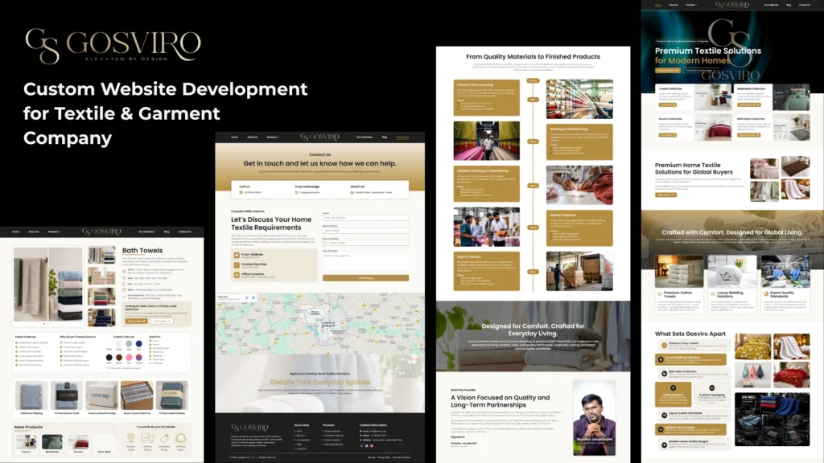The height and width of the screenshot is (463, 824).
Task: Focus the Email Address input field
Action: tap(366, 231)
